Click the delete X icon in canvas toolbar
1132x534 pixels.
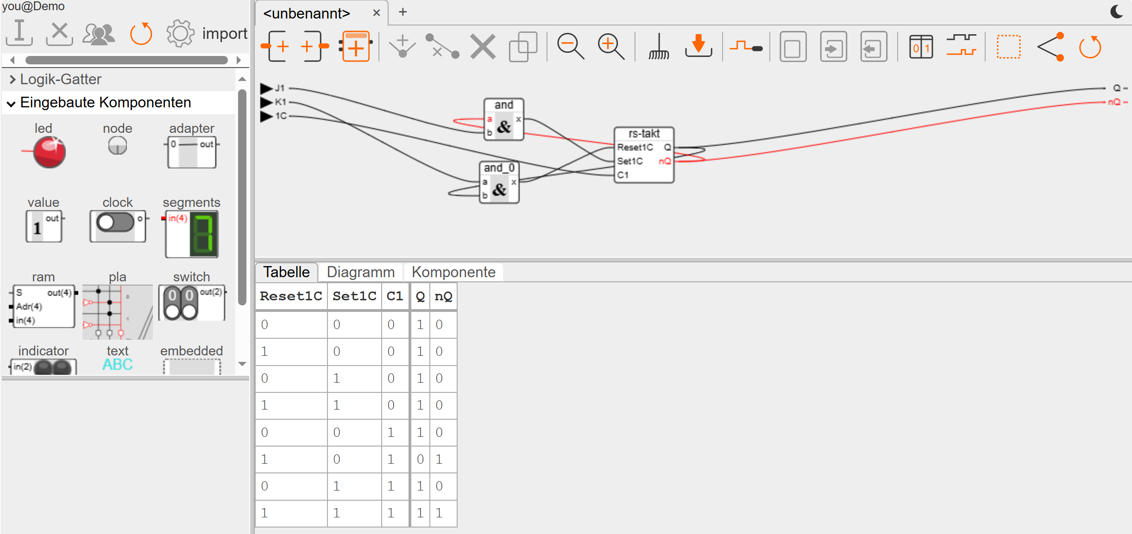click(x=483, y=46)
